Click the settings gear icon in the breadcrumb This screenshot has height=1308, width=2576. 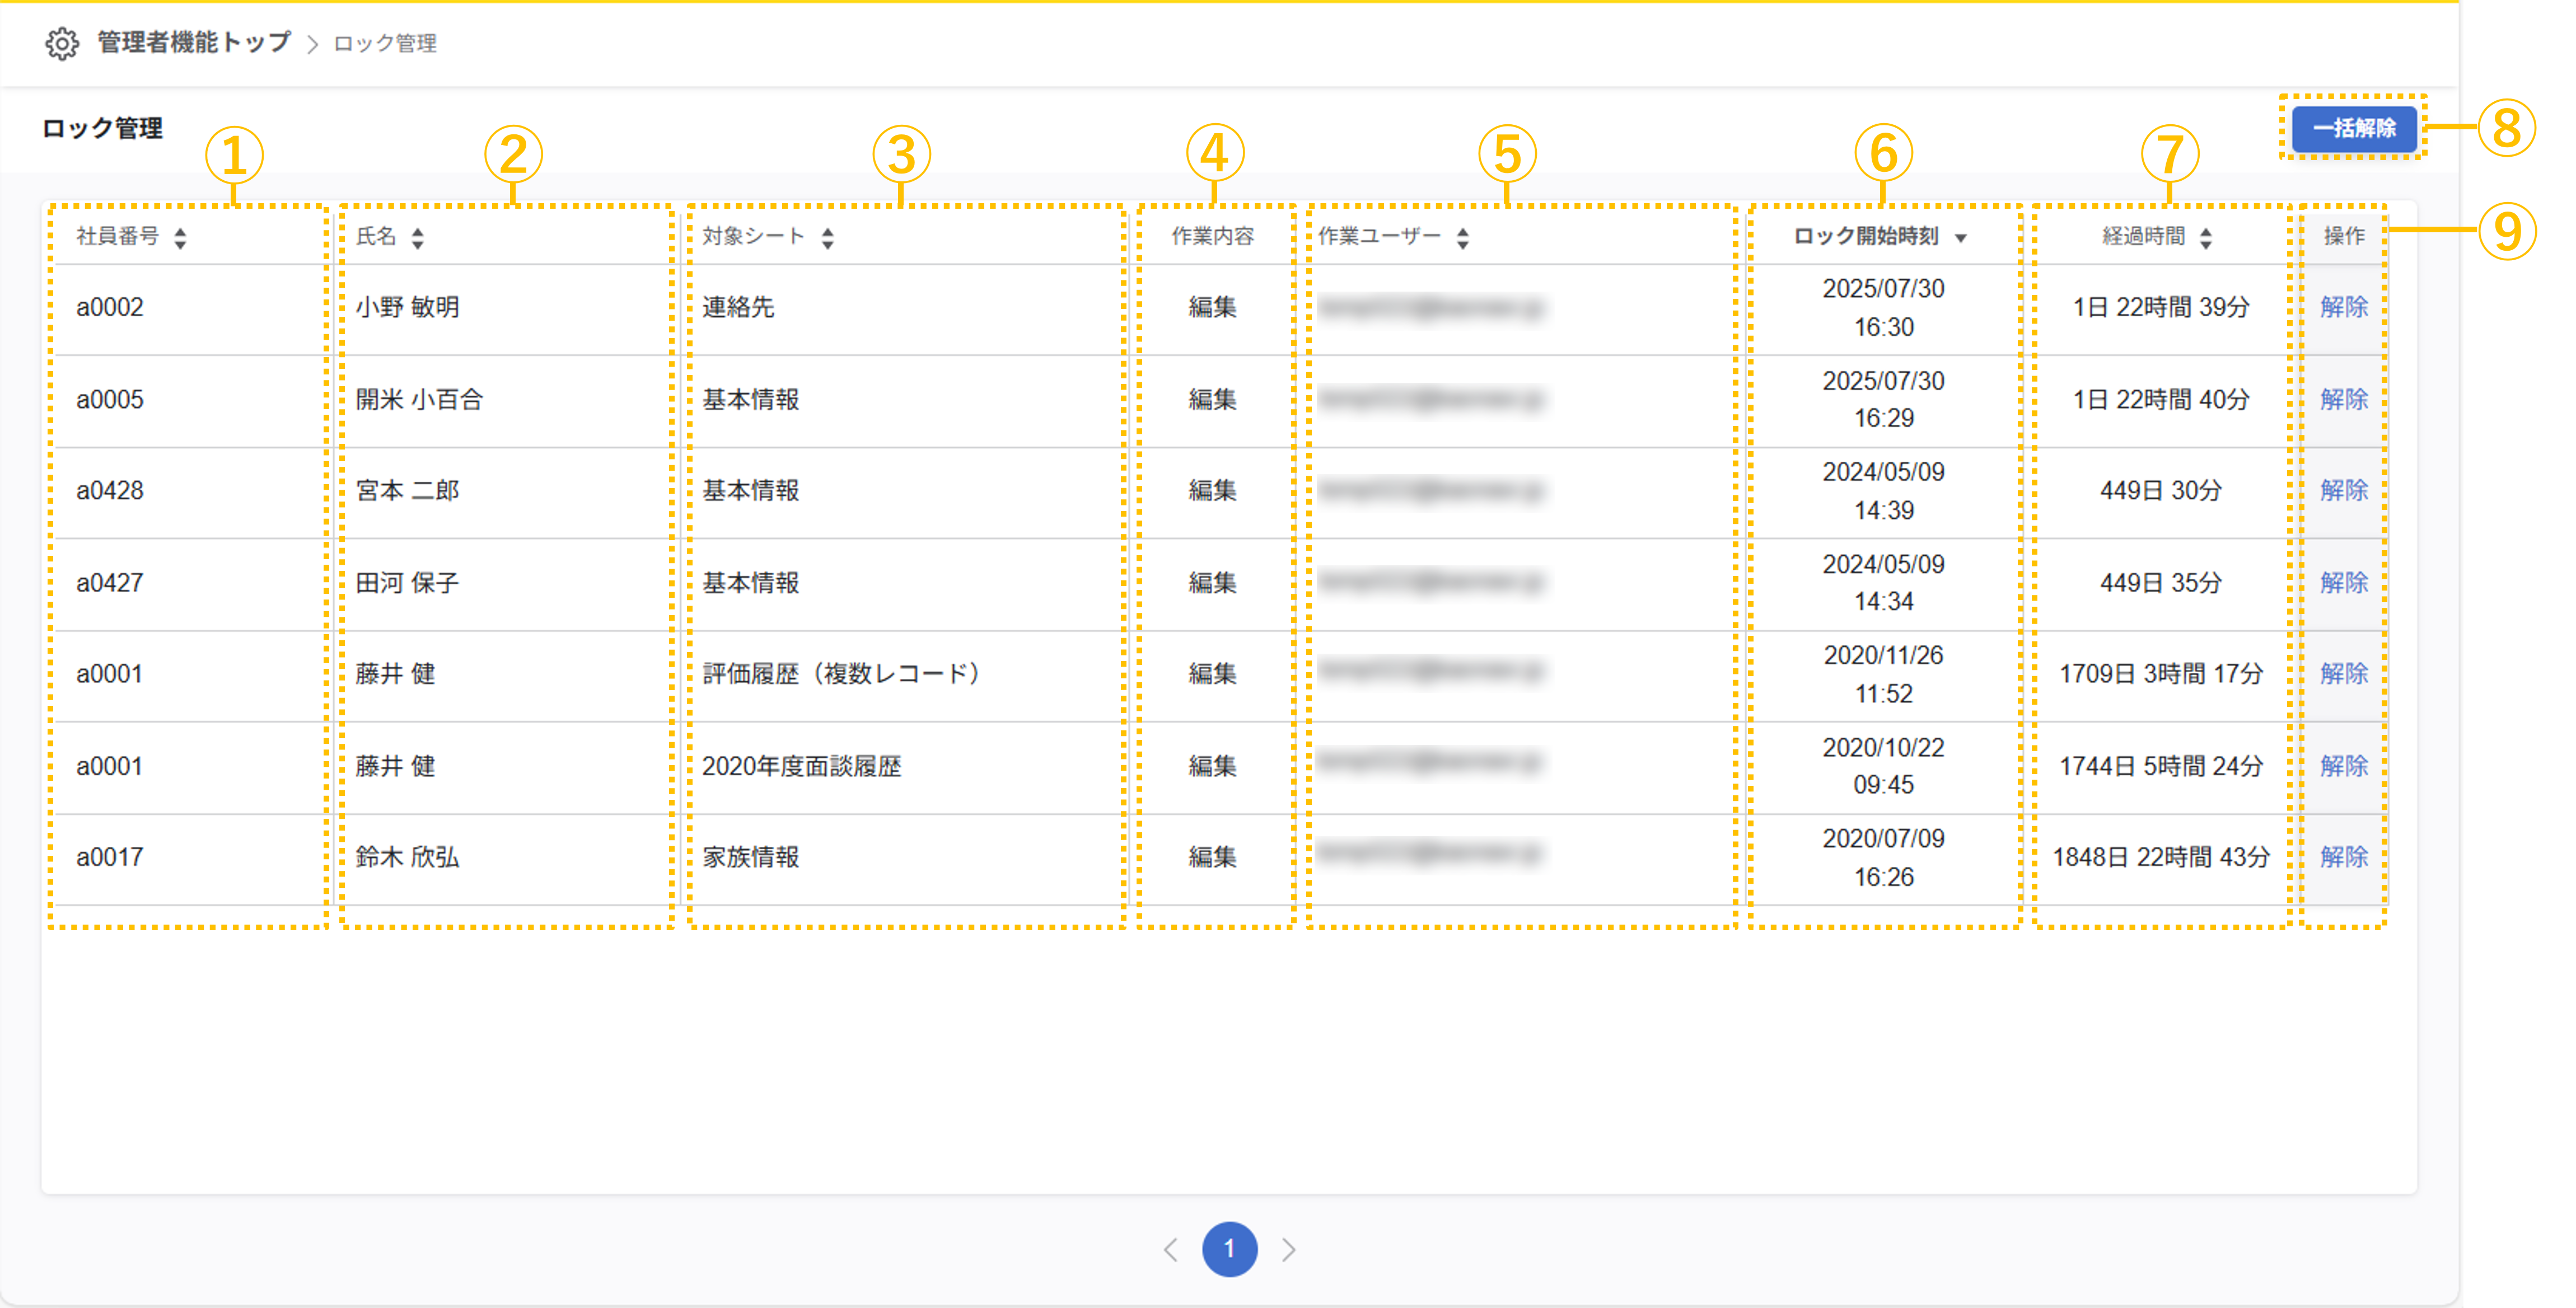tap(60, 44)
